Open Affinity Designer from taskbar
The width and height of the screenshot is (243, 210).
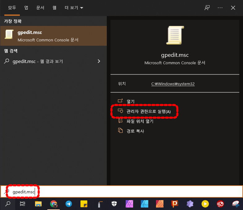pos(145,204)
